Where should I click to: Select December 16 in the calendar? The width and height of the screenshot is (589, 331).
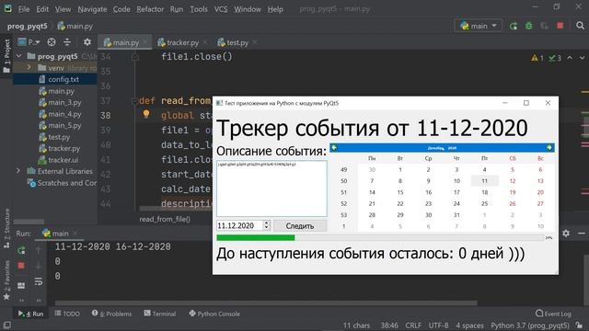point(428,192)
